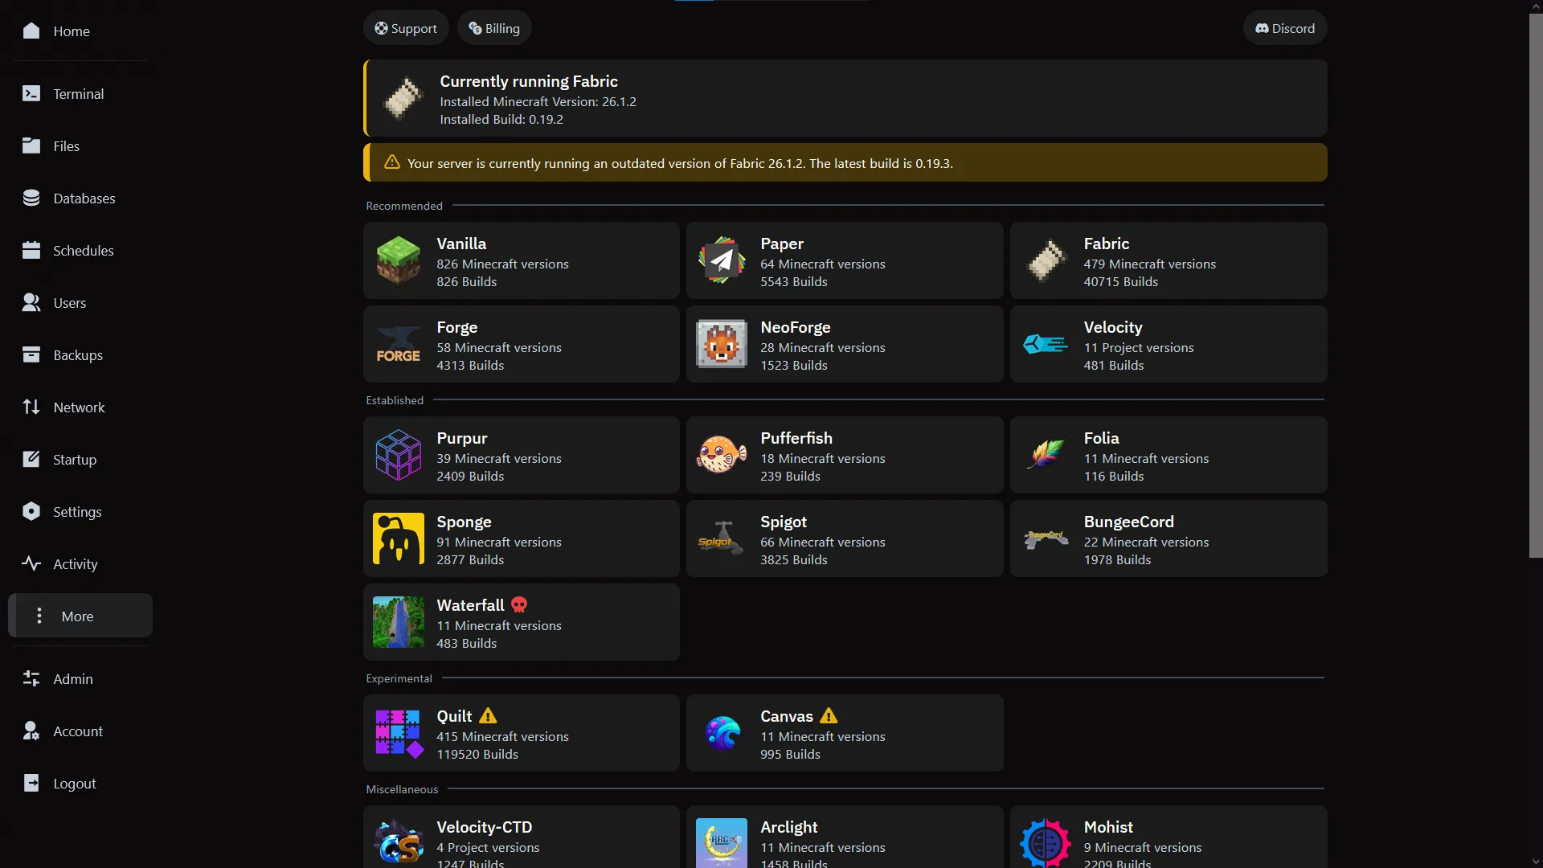Click the Discord logo icon
This screenshot has width=1543, height=868.
click(1262, 28)
